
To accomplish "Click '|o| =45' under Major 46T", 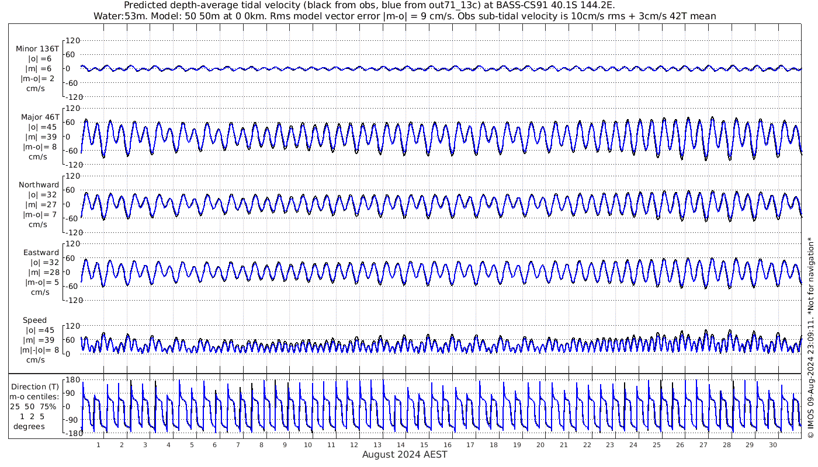I will [x=43, y=127].
